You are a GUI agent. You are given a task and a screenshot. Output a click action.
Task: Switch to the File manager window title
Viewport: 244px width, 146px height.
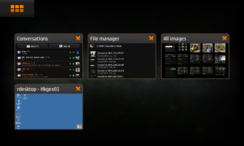point(104,39)
